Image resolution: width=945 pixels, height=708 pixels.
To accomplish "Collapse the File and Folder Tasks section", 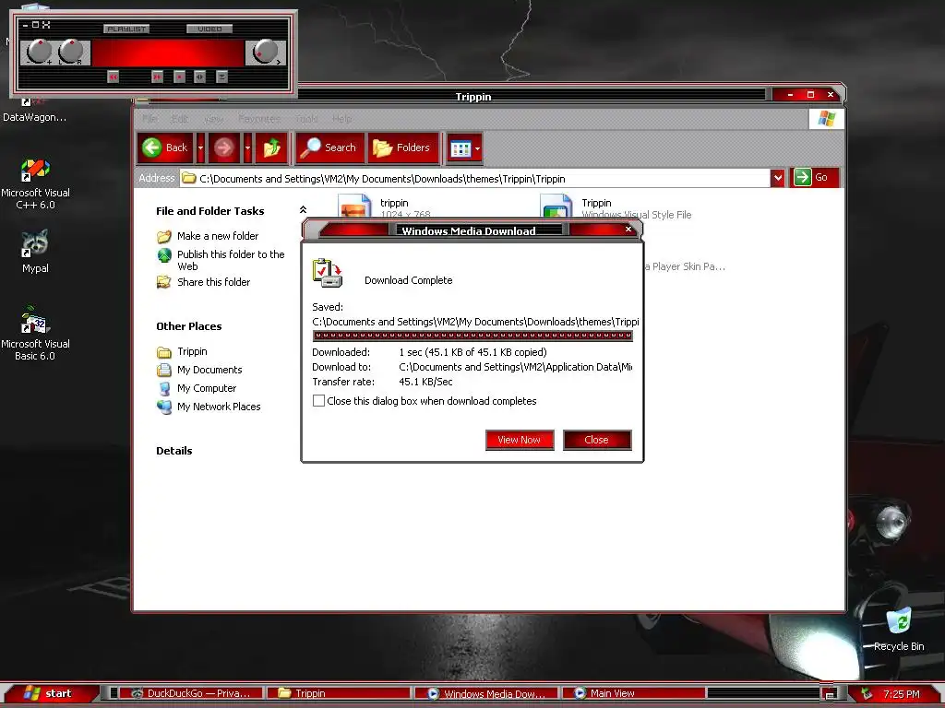I will 303,209.
